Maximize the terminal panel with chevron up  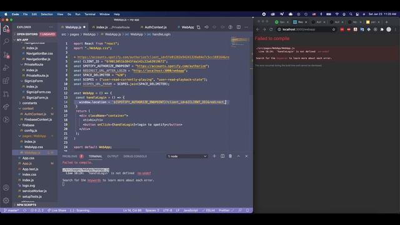(239, 156)
